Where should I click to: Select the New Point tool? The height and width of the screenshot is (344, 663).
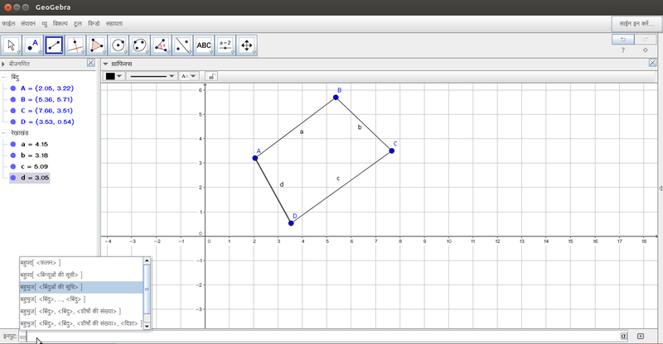(x=32, y=45)
